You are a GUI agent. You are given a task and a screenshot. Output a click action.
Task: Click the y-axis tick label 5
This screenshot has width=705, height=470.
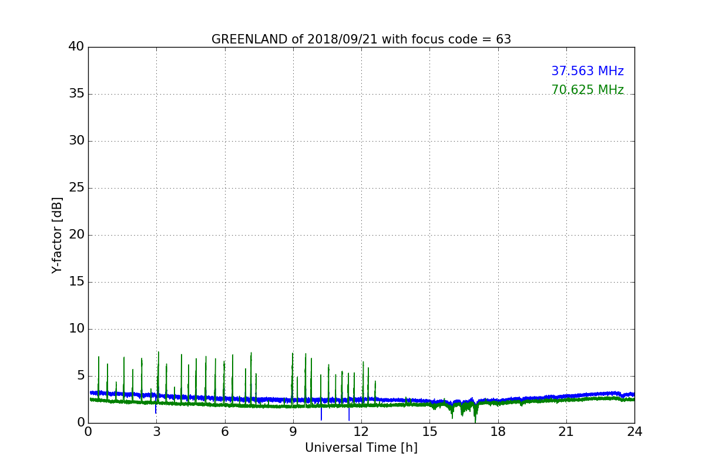click(x=80, y=375)
